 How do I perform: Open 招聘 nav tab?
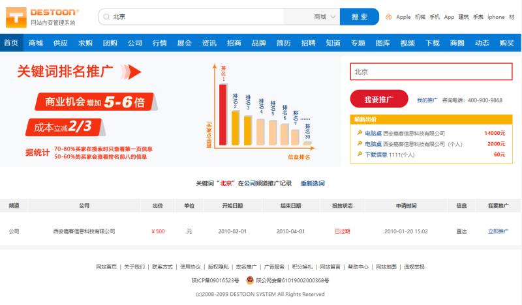308,42
